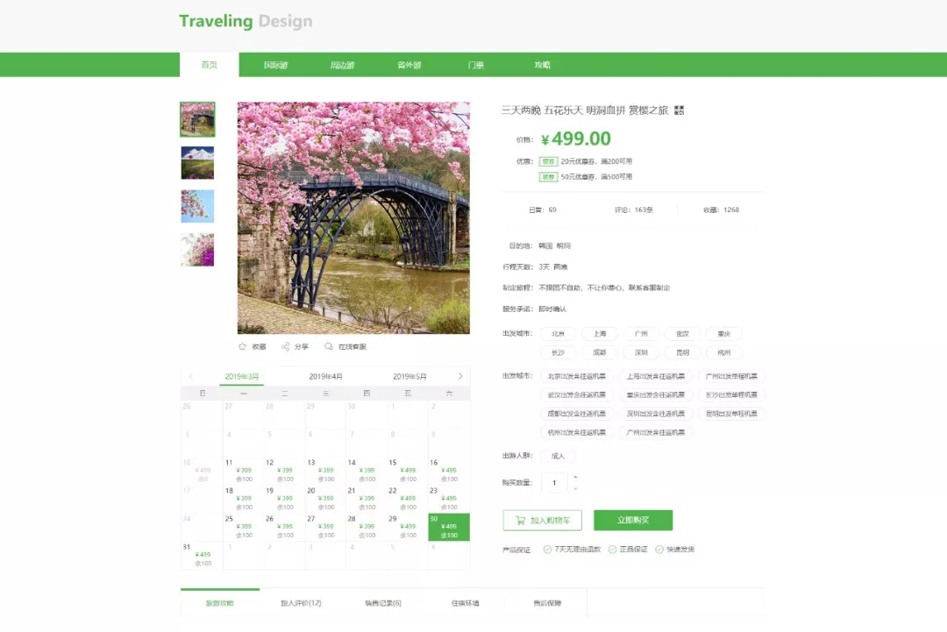This screenshot has height=632, width=947.
Task: Open the 旅人评价(12) tab
Action: click(301, 603)
